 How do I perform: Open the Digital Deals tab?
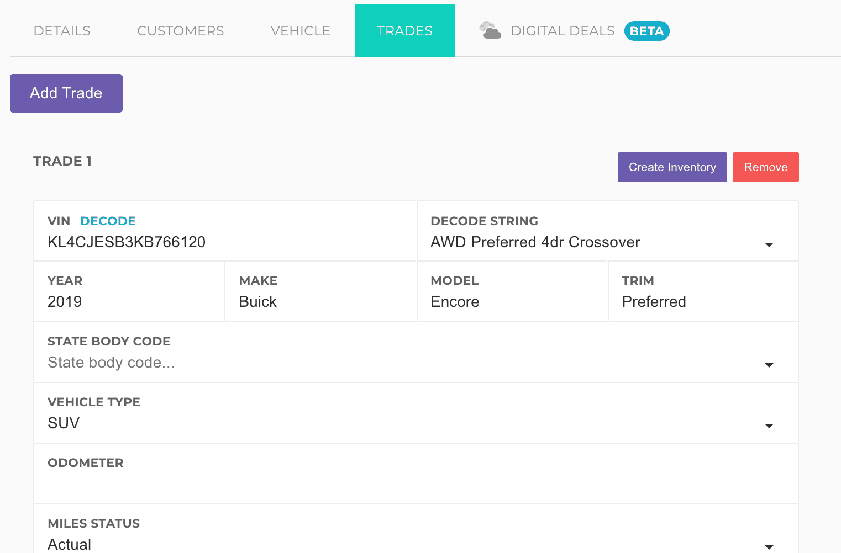point(562,31)
